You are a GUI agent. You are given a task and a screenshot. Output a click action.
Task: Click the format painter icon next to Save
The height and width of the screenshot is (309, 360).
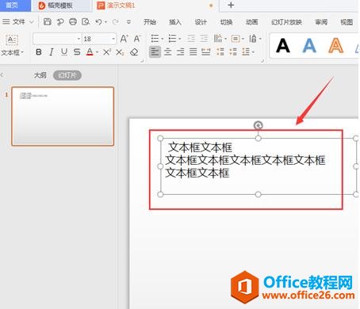[60, 21]
